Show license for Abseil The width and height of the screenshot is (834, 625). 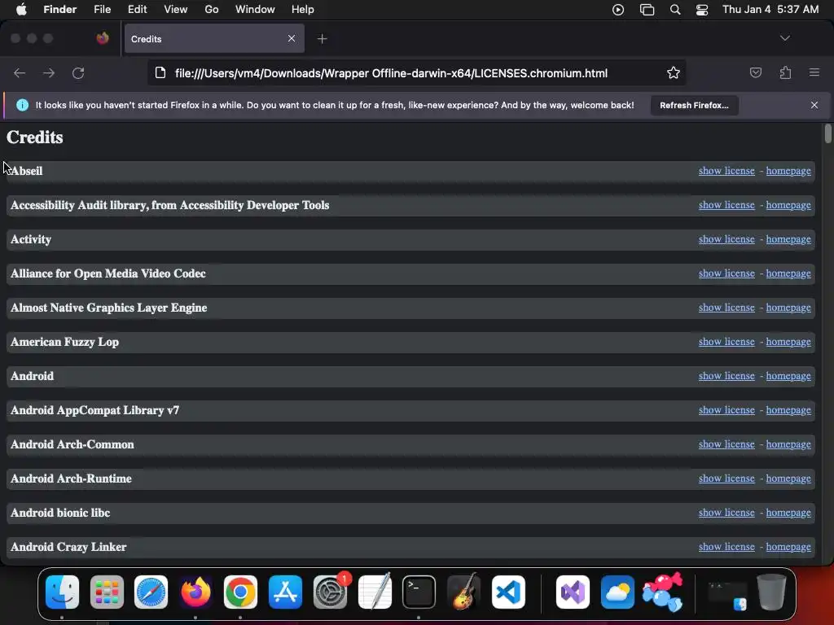726,171
